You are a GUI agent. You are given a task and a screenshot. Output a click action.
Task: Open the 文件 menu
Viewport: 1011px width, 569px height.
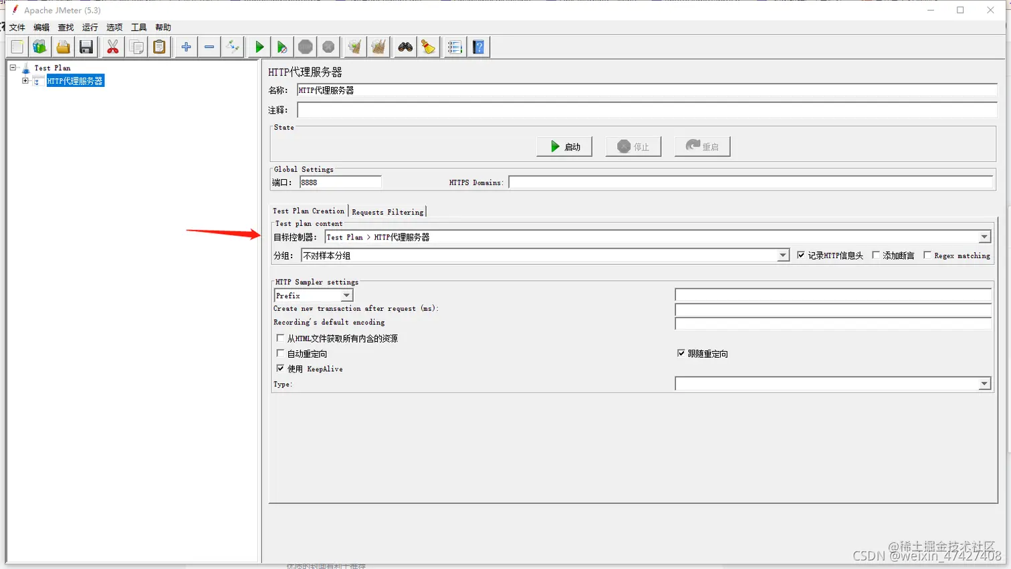coord(17,27)
